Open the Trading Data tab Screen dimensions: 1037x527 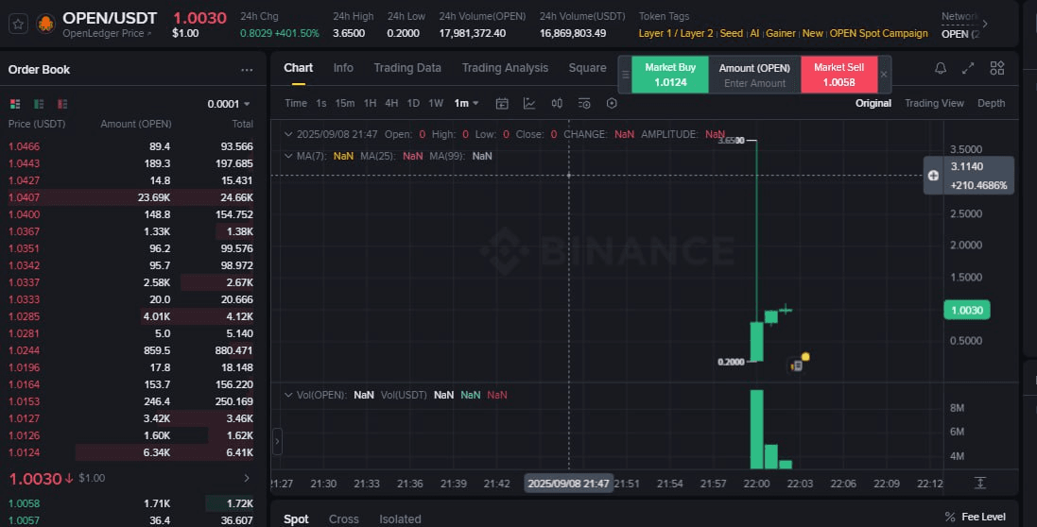(x=407, y=68)
